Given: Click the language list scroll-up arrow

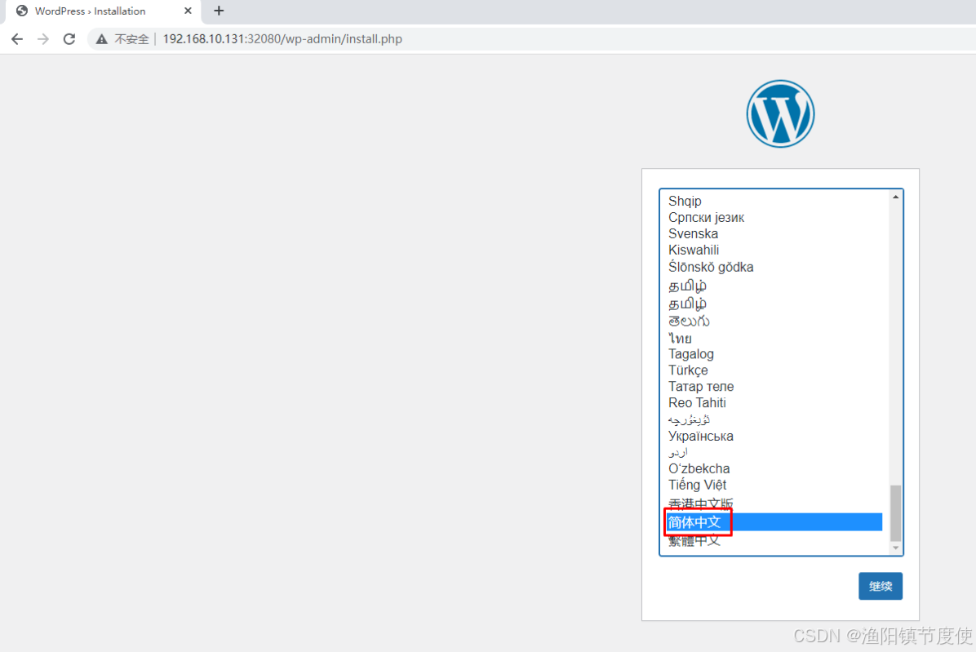Looking at the screenshot, I should (x=895, y=197).
